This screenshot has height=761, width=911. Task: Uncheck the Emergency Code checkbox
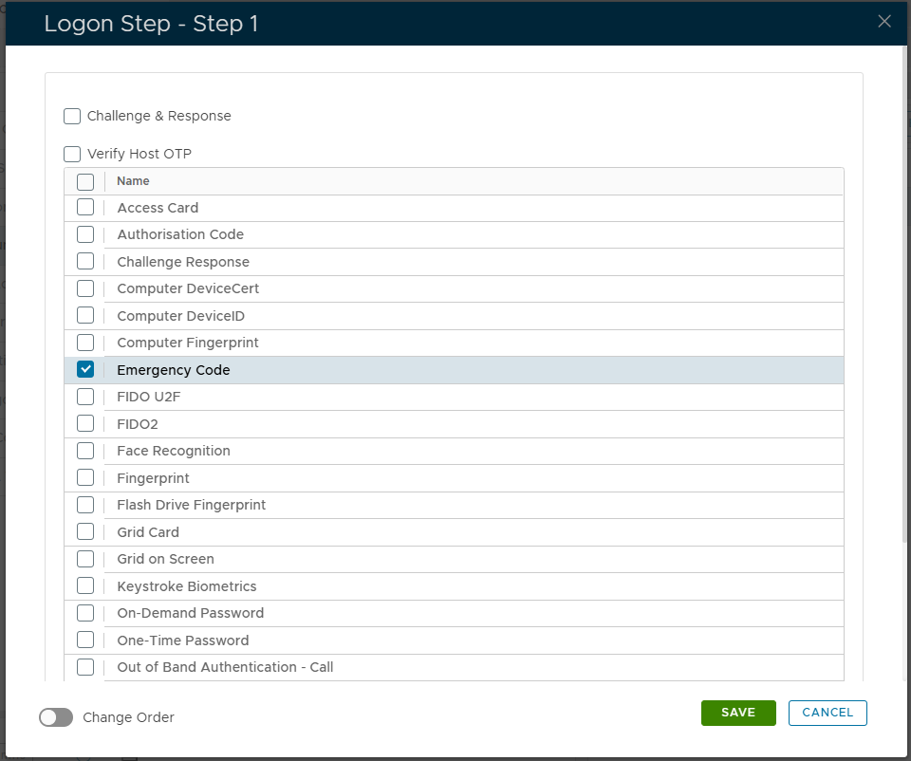(85, 370)
